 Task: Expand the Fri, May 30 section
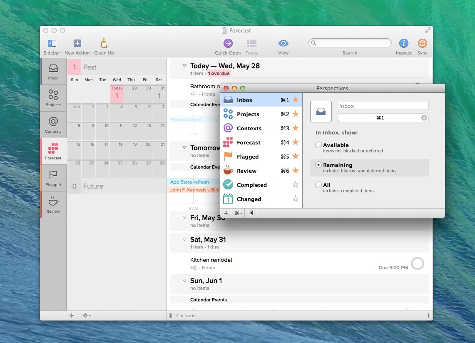[184, 218]
